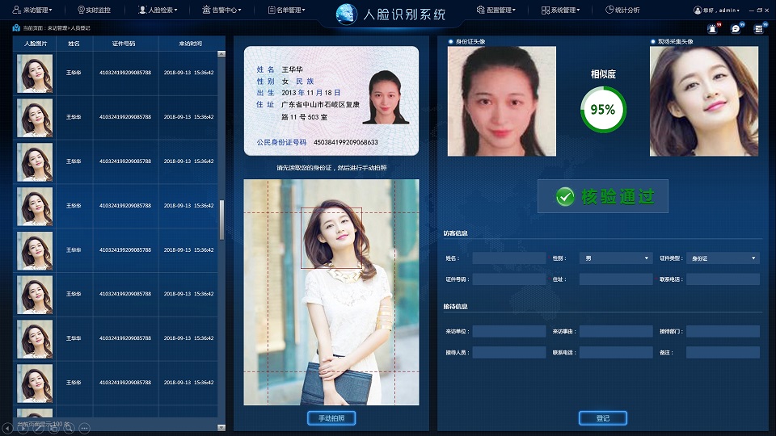Open the 统计分析 page
Screen dimensions: 776x436
622,10
